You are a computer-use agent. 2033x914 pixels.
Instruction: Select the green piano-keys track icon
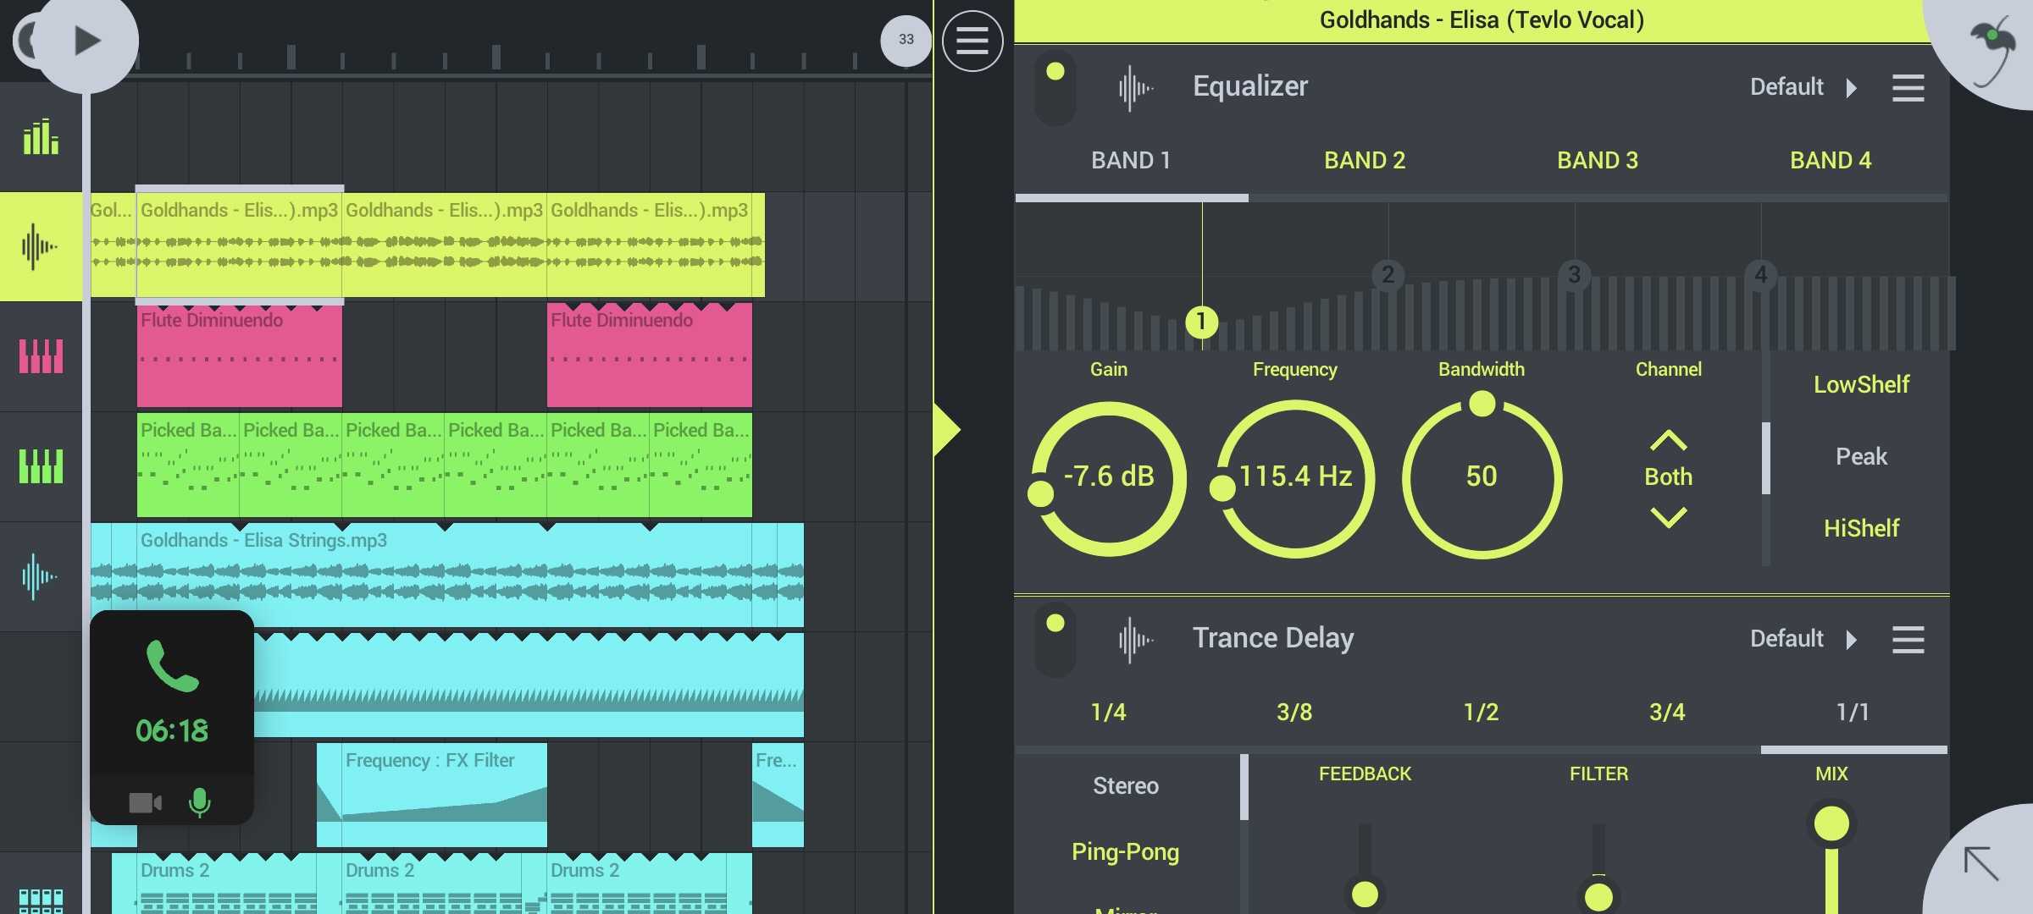(41, 466)
